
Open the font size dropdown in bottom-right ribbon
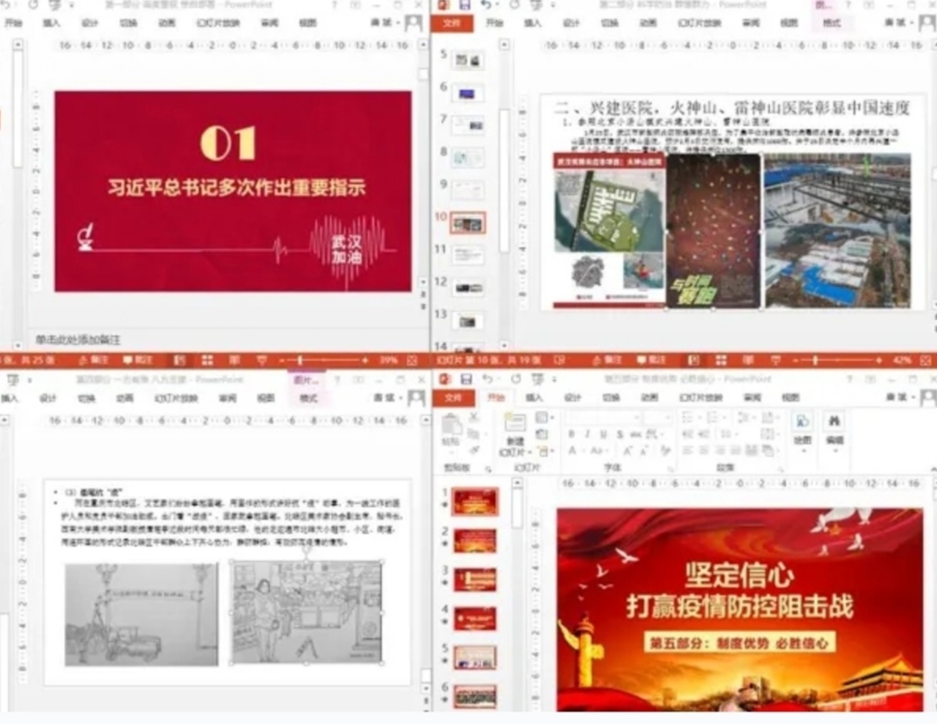(660, 417)
